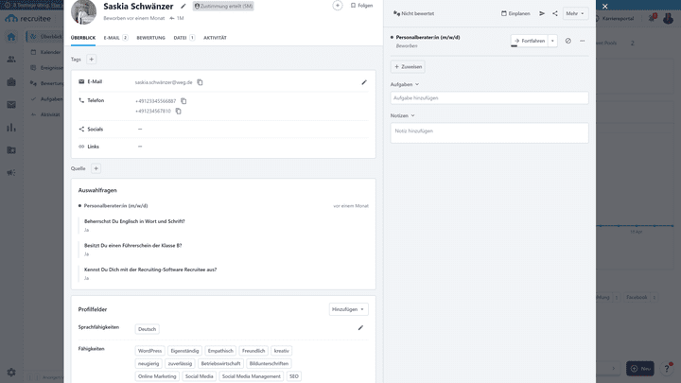Follow the candidate with Folgen button

pos(361,6)
